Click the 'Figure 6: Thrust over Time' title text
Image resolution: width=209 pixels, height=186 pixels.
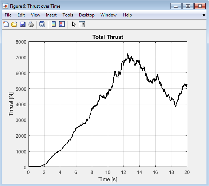tap(35, 6)
